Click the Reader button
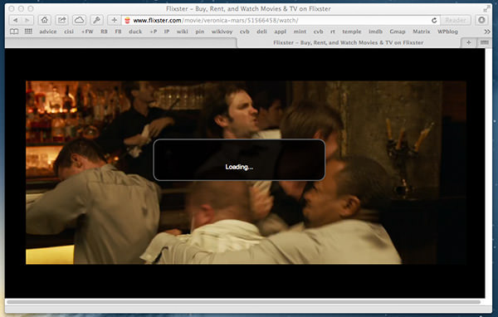The height and width of the screenshot is (317, 498). click(x=456, y=20)
